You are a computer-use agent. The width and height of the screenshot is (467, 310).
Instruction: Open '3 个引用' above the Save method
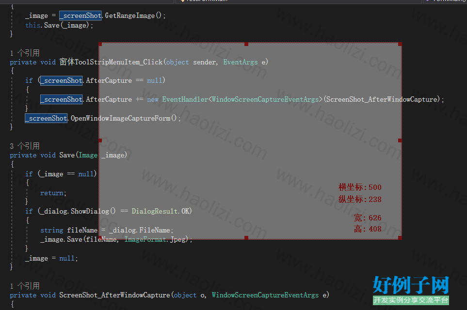point(25,146)
